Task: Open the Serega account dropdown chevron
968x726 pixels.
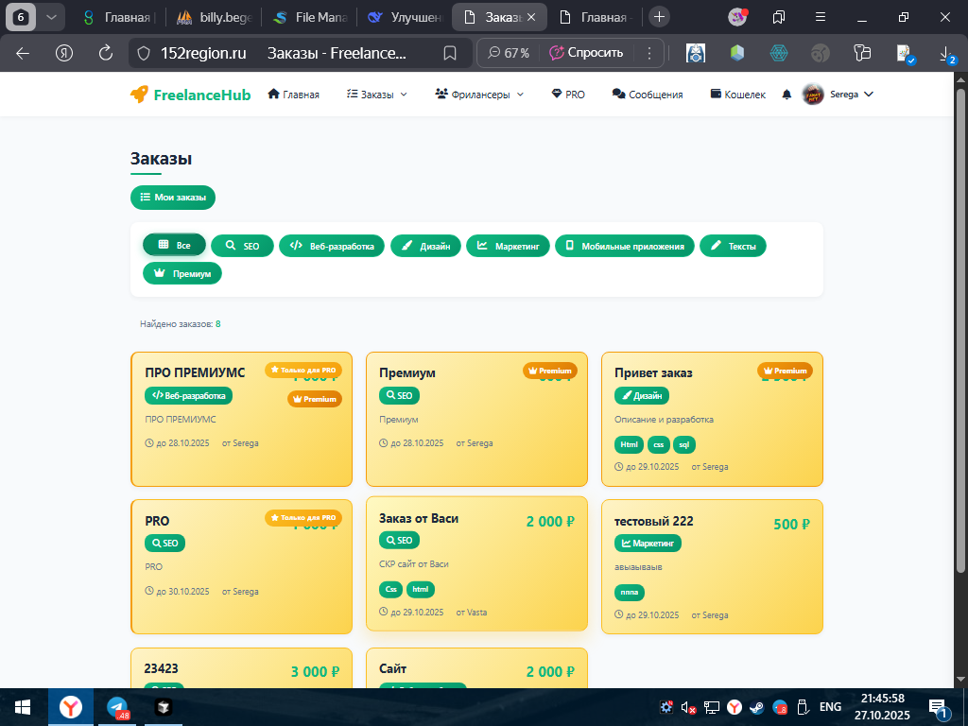Action: point(869,95)
